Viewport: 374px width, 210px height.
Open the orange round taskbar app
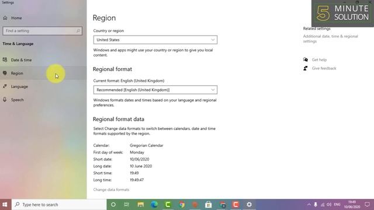pyautogui.click(x=195, y=205)
